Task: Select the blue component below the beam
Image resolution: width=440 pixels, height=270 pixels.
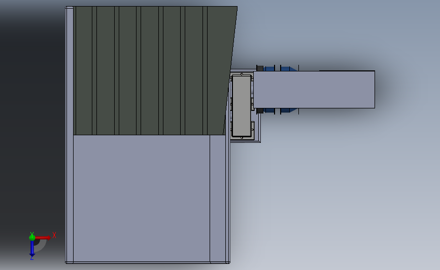Action: pyautogui.click(x=281, y=110)
